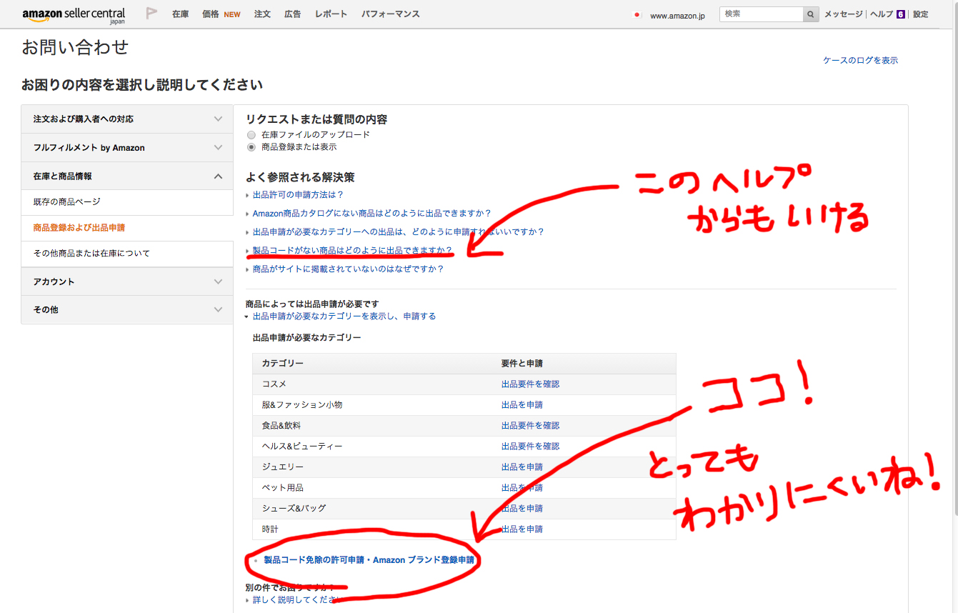Image resolution: width=958 pixels, height=613 pixels.
Task: Click the 時計 category name
Action: coord(270,529)
